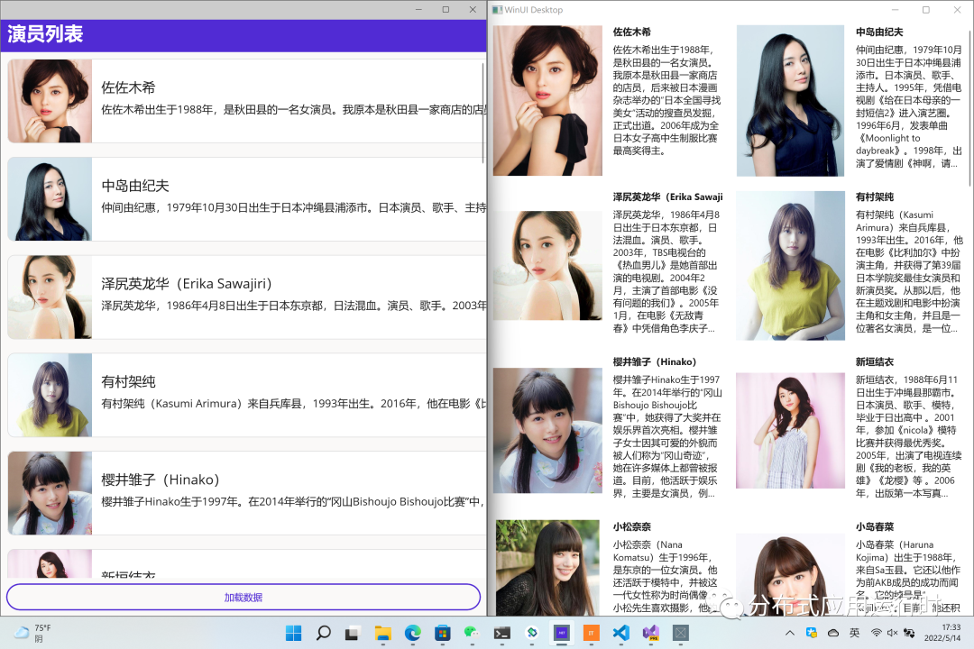Launch Microsoft Edge from taskbar
The image size is (974, 649).
412,633
